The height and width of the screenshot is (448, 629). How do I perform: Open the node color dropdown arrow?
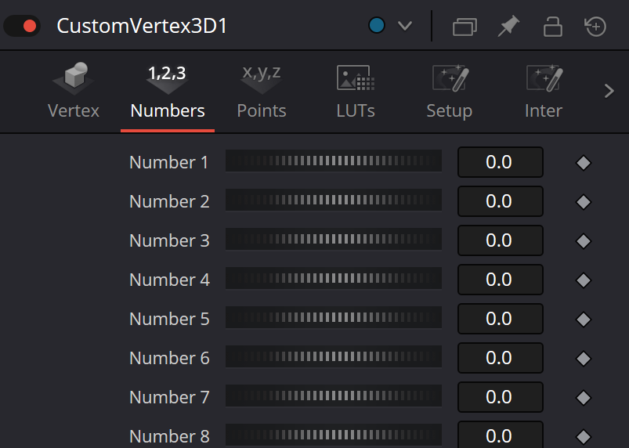tap(405, 26)
